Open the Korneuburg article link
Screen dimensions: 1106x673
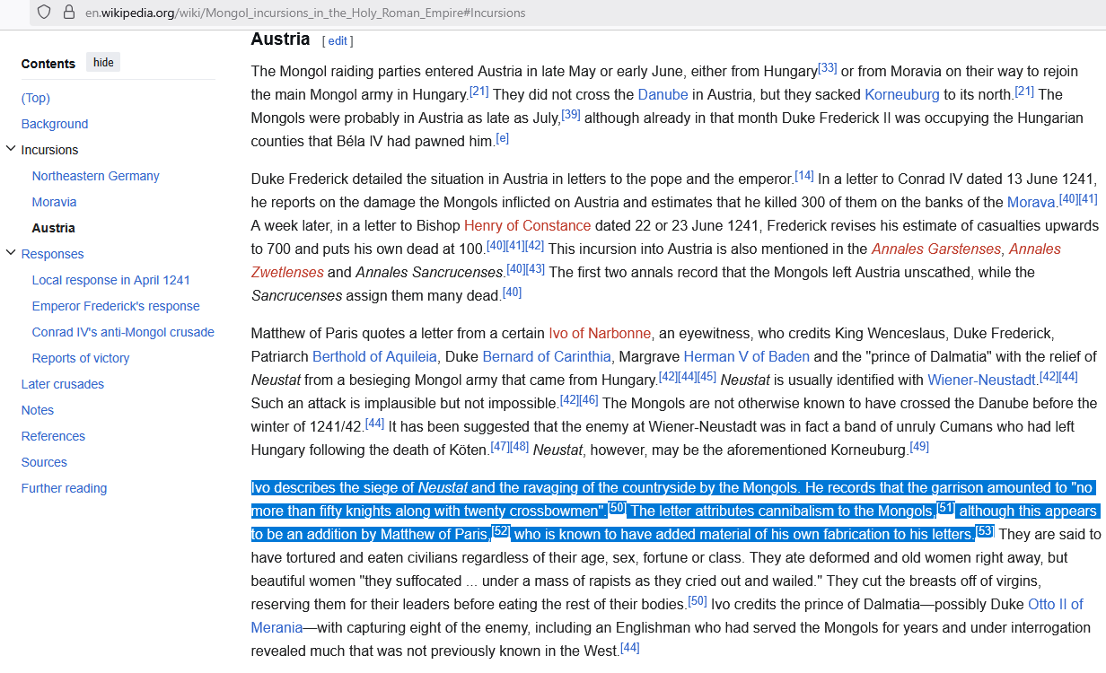(902, 94)
